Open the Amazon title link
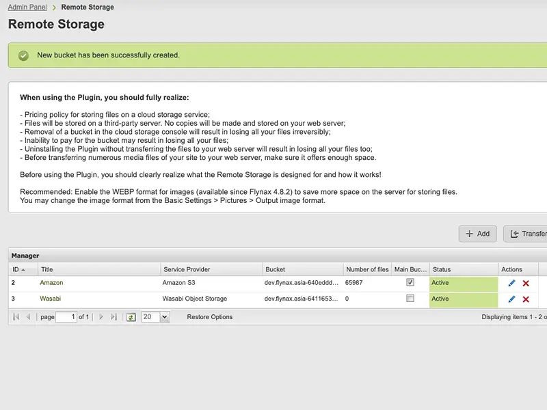Image resolution: width=547 pixels, height=410 pixels. [52, 283]
